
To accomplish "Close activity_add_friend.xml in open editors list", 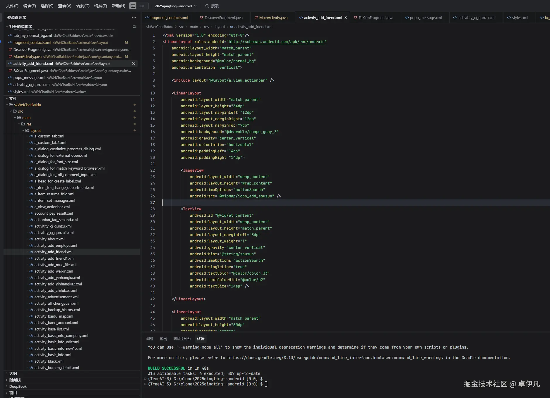I will [x=134, y=64].
